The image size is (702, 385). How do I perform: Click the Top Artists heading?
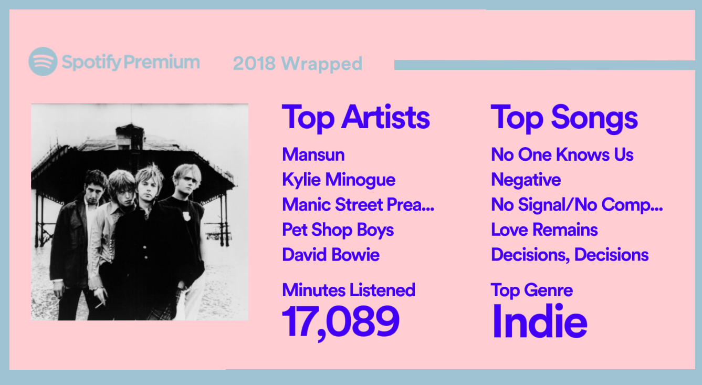(356, 117)
